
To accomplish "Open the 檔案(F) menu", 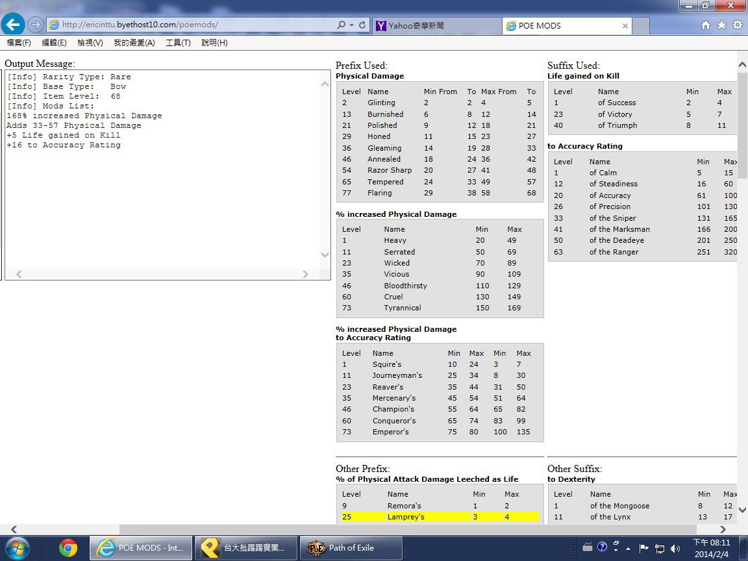I will [x=19, y=43].
